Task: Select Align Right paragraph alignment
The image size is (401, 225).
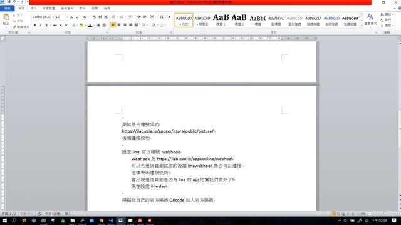Action: 125,25
